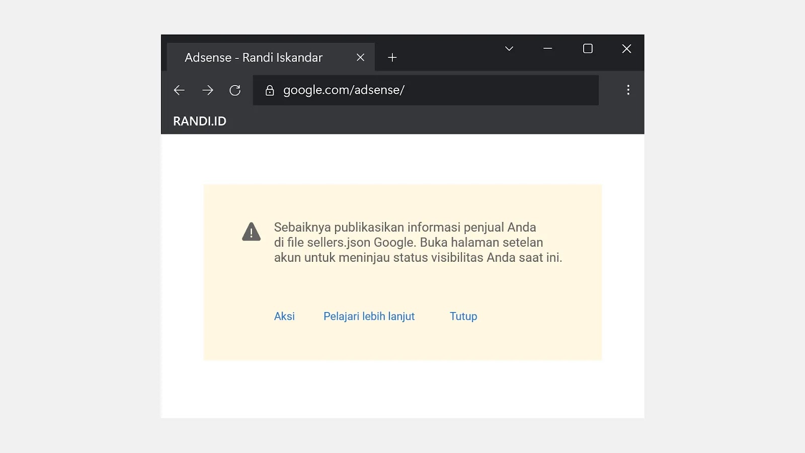The width and height of the screenshot is (805, 453).
Task: Click the Aksi link in the notice
Action: point(284,316)
